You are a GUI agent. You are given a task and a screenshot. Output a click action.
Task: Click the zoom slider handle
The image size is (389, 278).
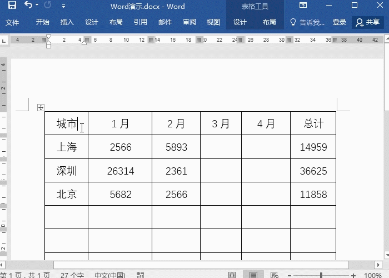click(321, 275)
